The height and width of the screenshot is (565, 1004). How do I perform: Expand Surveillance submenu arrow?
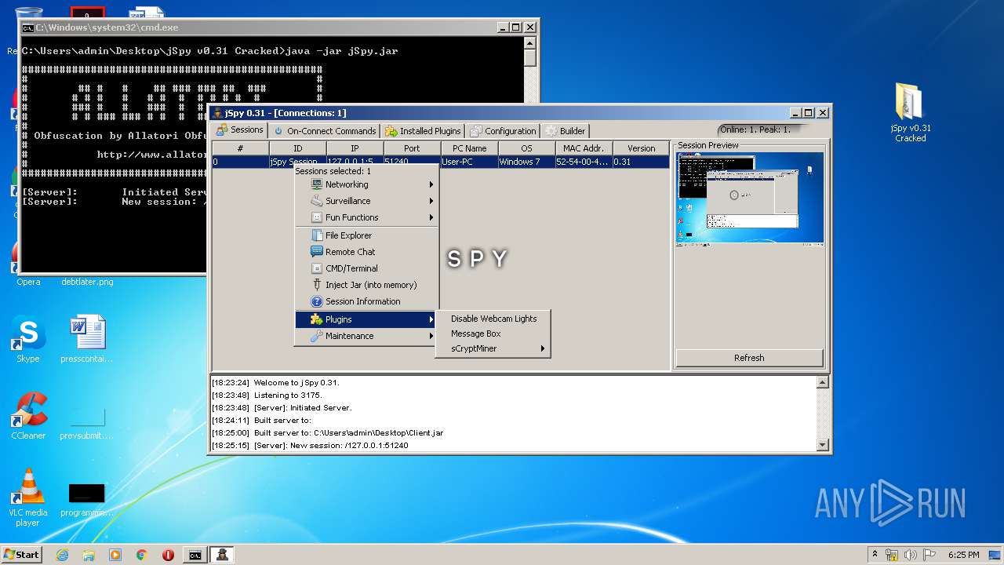pos(431,201)
